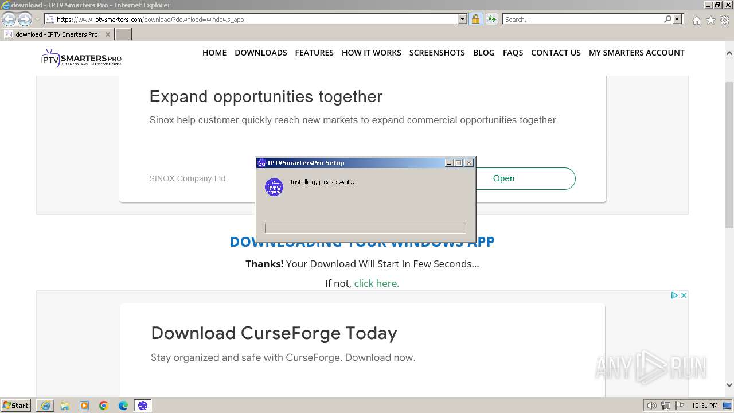The width and height of the screenshot is (734, 413).
Task: Open the DOWNLOADS menu item
Action: [x=261, y=53]
